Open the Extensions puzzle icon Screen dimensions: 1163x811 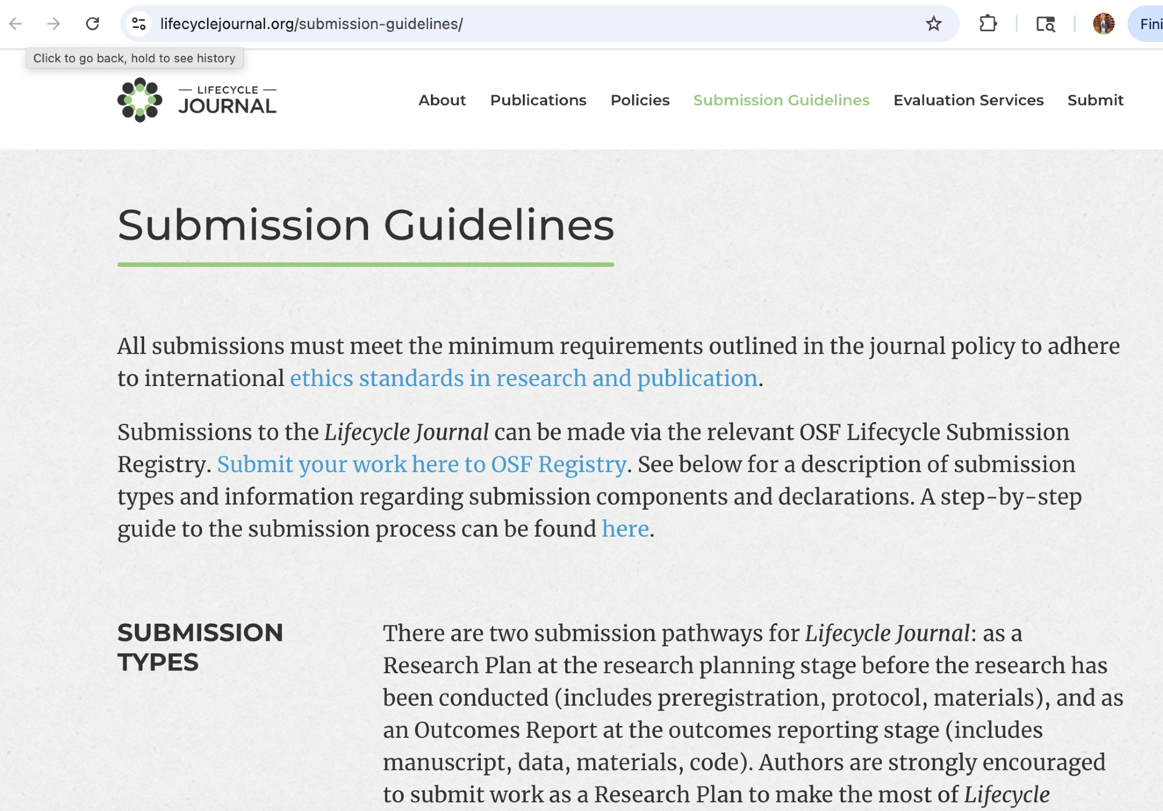988,24
